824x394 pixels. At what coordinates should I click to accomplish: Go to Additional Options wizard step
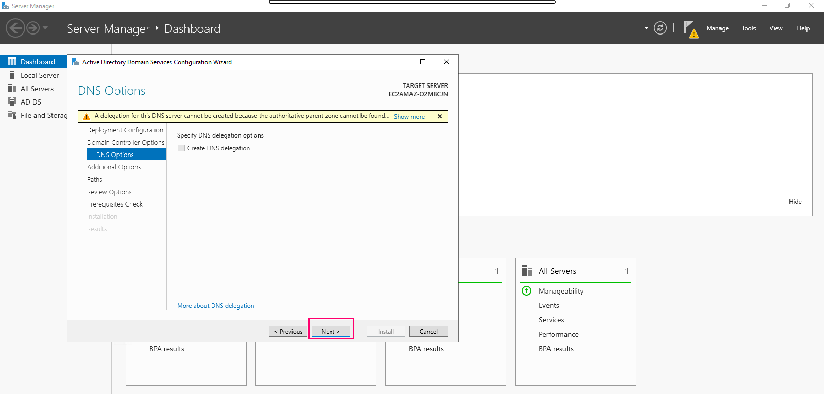coord(114,167)
